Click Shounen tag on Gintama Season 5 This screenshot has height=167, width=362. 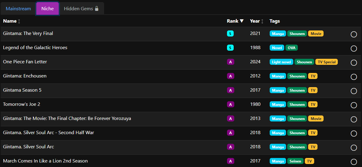click(297, 90)
